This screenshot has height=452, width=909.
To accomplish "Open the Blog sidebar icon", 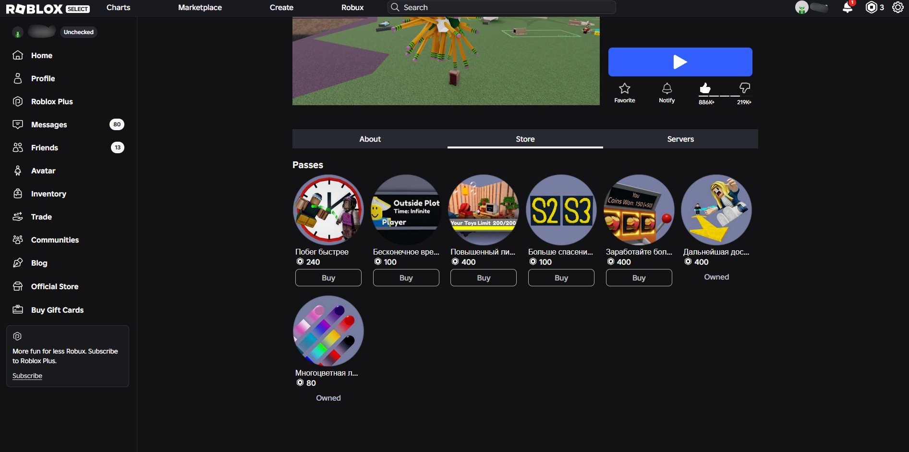I will coord(18,263).
